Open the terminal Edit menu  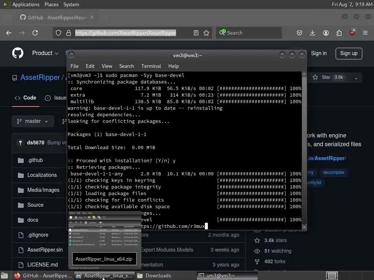90,66
